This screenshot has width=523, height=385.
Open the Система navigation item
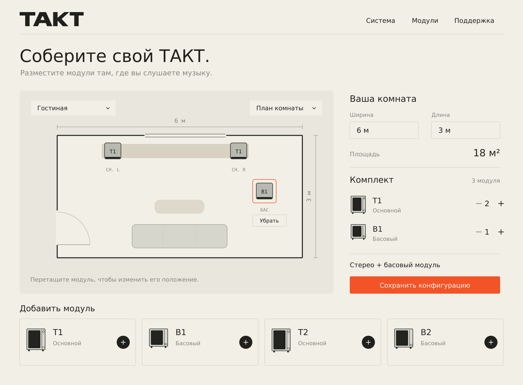[x=380, y=21]
